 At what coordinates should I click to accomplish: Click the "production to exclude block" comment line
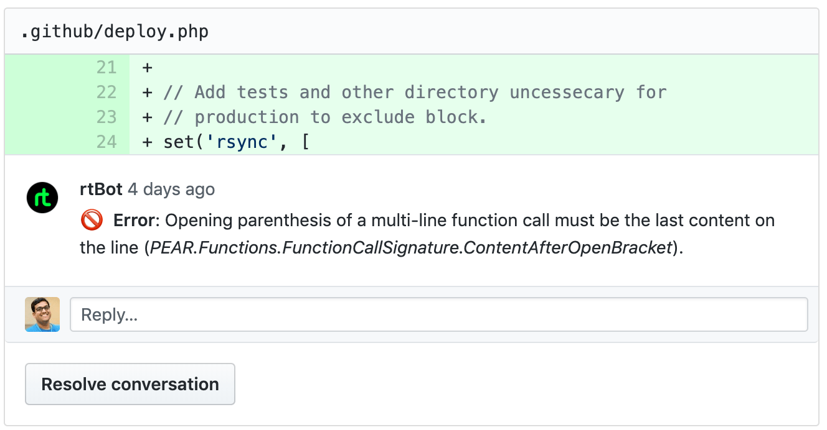[x=324, y=117]
